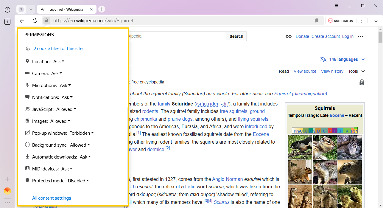Screen dimensions: 383x208
Task: Open the Location permission Ask dropdown
Action: (x=59, y=61)
